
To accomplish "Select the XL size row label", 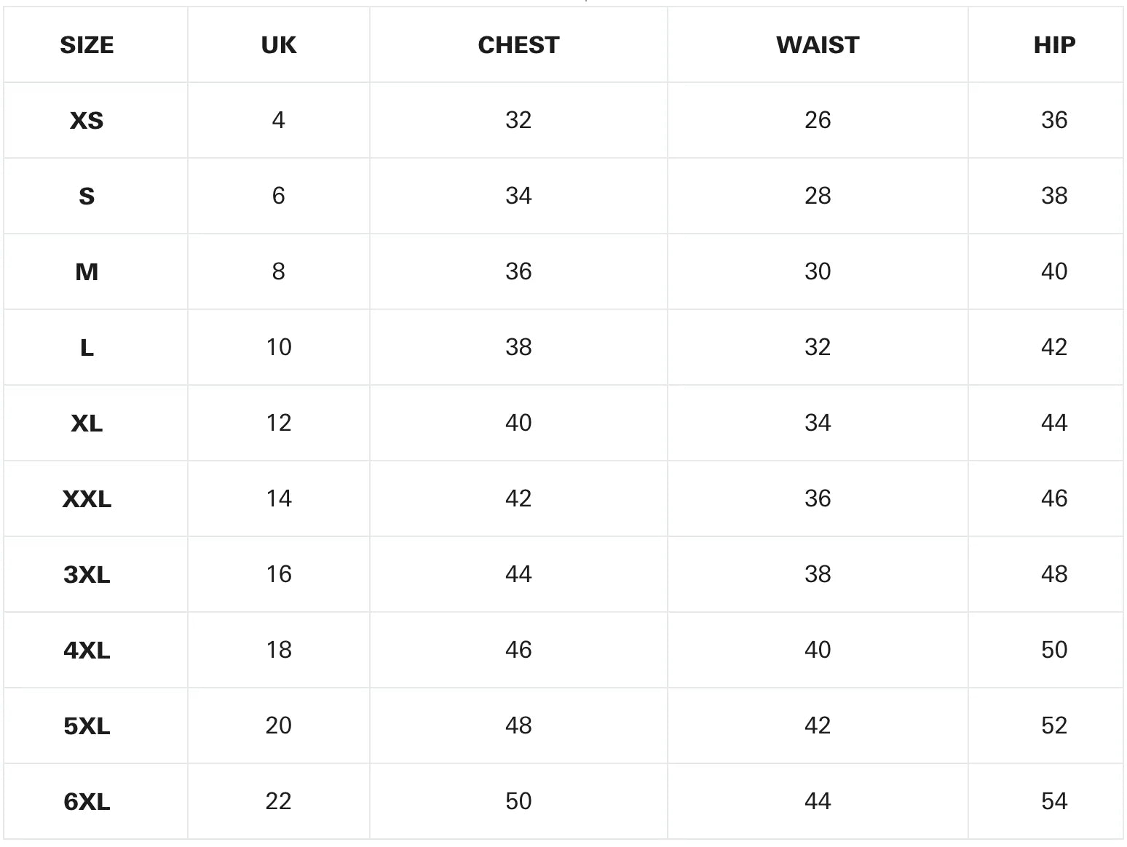I will click(x=87, y=423).
